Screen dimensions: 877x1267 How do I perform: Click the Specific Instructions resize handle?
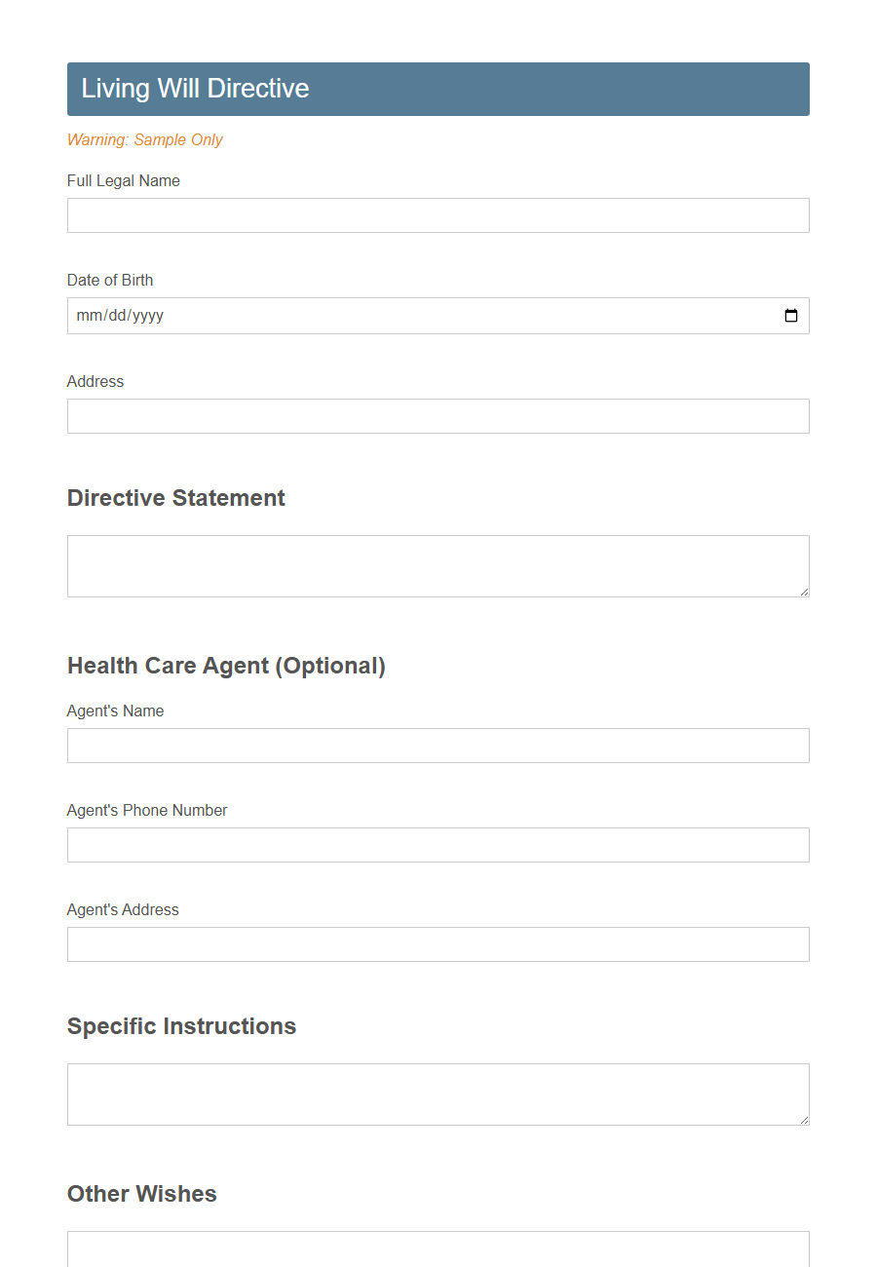[803, 1119]
